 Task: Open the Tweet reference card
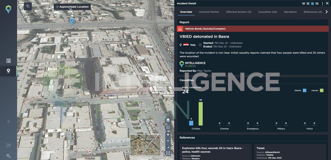click(290, 152)
